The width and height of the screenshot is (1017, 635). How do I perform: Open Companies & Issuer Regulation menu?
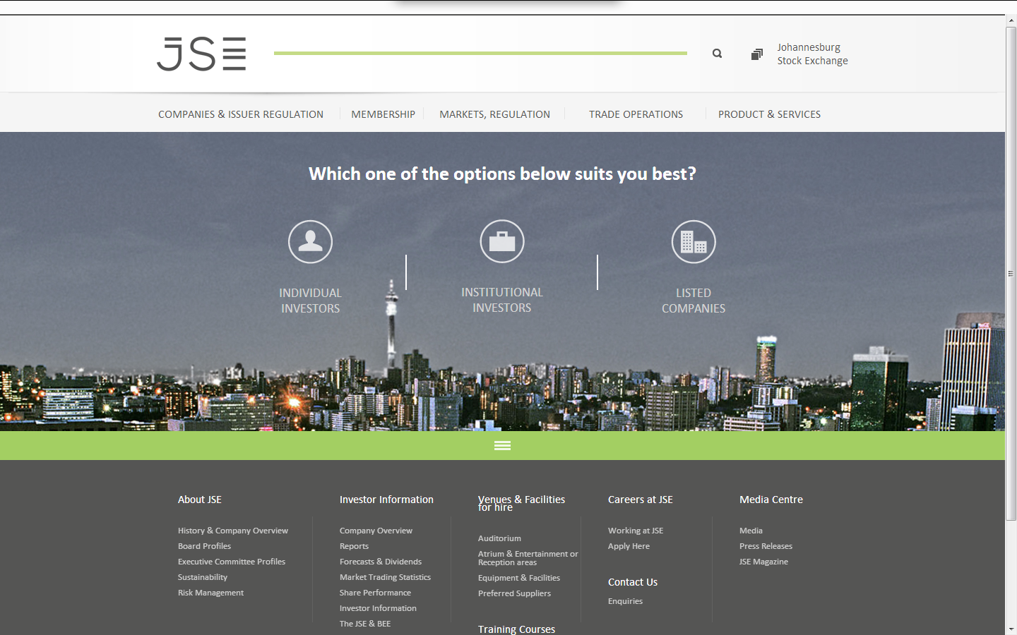click(x=241, y=114)
